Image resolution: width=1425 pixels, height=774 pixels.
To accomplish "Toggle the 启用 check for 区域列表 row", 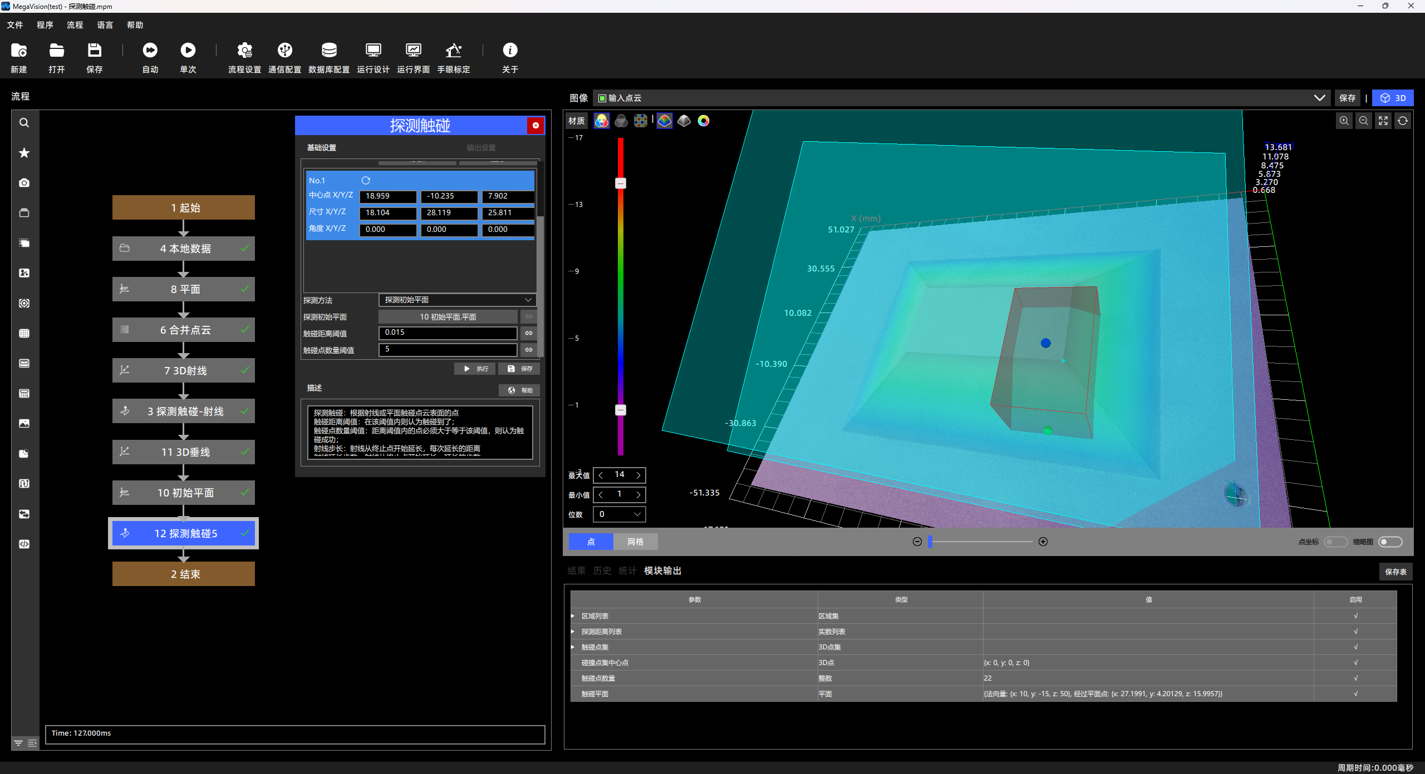I will (1356, 616).
